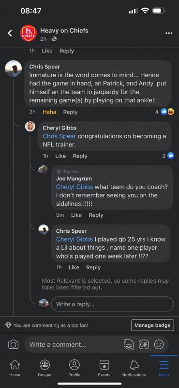Open the Notifications tab

pos(134,368)
